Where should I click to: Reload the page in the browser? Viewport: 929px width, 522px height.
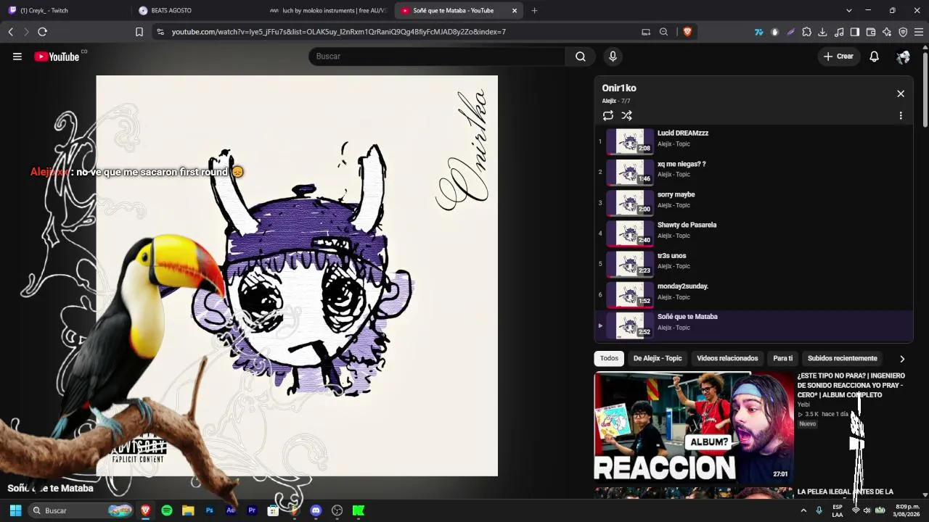pos(42,32)
